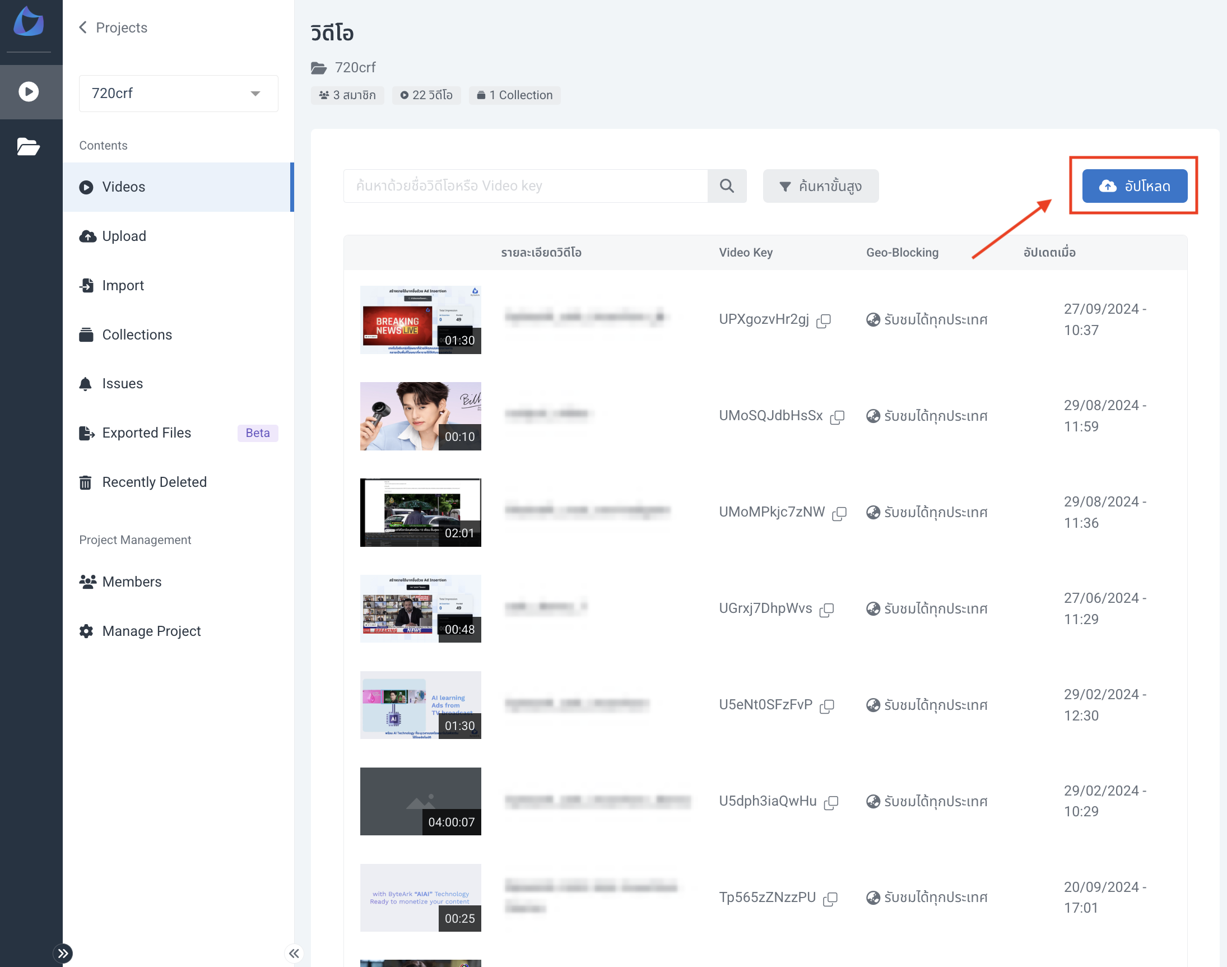Click the video search input field
The image size is (1227, 967).
click(525, 185)
